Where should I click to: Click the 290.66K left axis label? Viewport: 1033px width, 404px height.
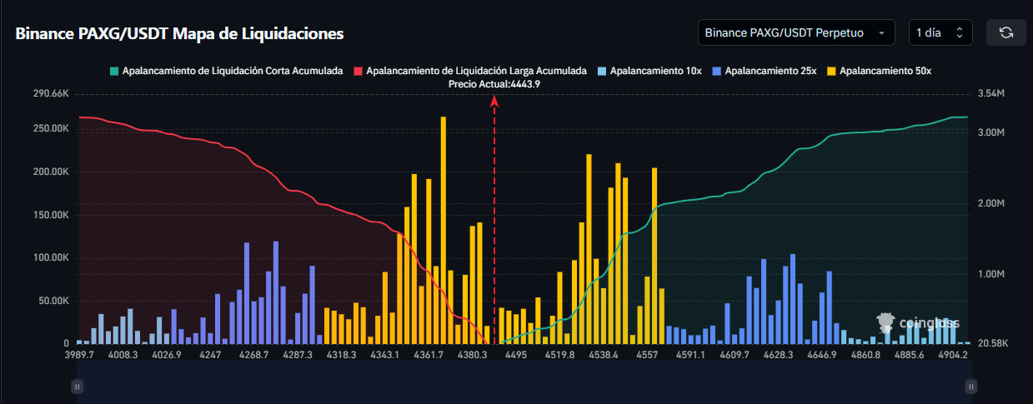[51, 93]
